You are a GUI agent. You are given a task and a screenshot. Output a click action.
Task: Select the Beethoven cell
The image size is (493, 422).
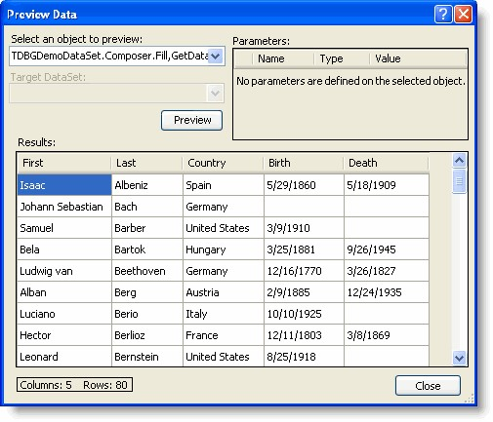click(x=147, y=271)
